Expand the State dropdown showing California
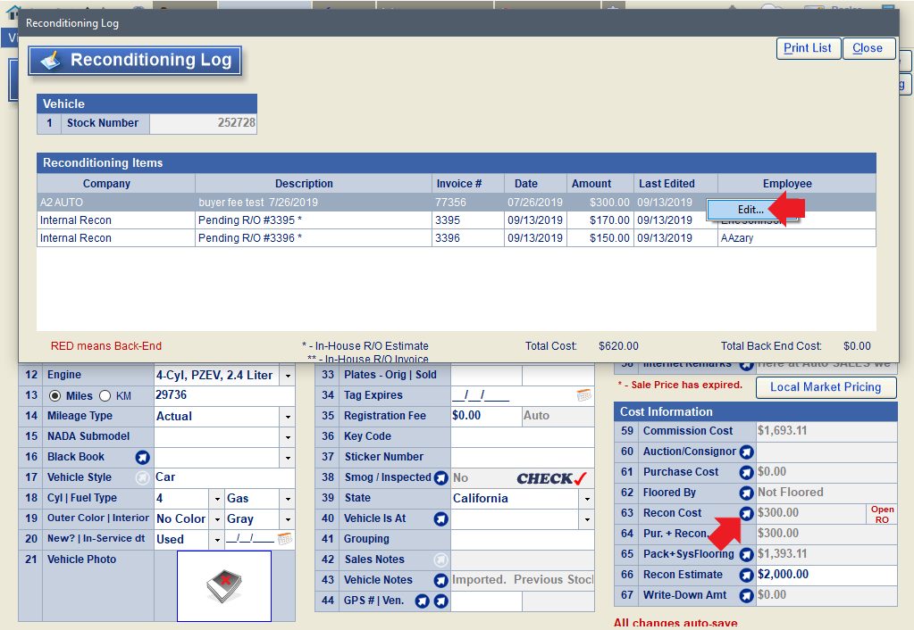The image size is (914, 630). point(587,499)
